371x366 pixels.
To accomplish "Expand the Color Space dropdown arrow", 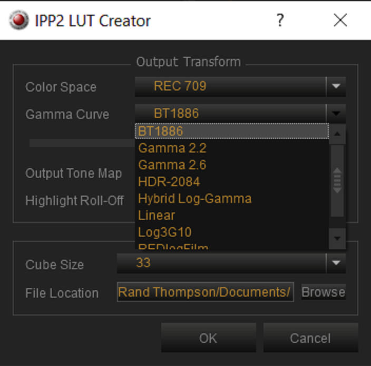I will pyautogui.click(x=336, y=86).
